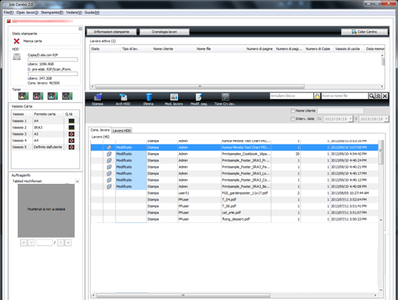Enable the Interv. date filter checkbox
The image size is (398, 300).
click(x=293, y=118)
